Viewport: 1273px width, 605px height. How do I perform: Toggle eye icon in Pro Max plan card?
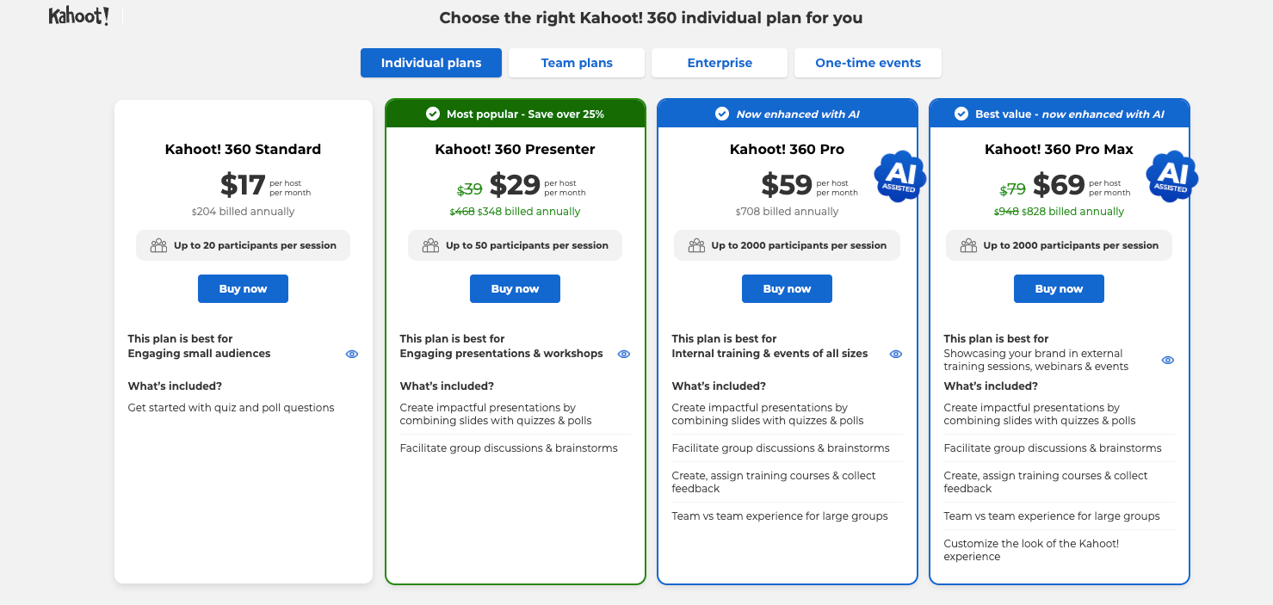(1168, 360)
